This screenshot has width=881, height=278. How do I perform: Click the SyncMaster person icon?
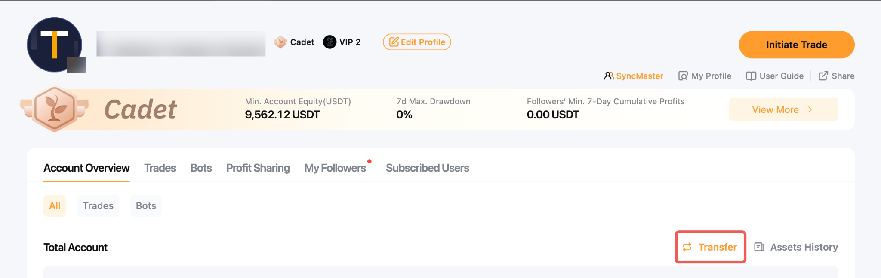609,76
